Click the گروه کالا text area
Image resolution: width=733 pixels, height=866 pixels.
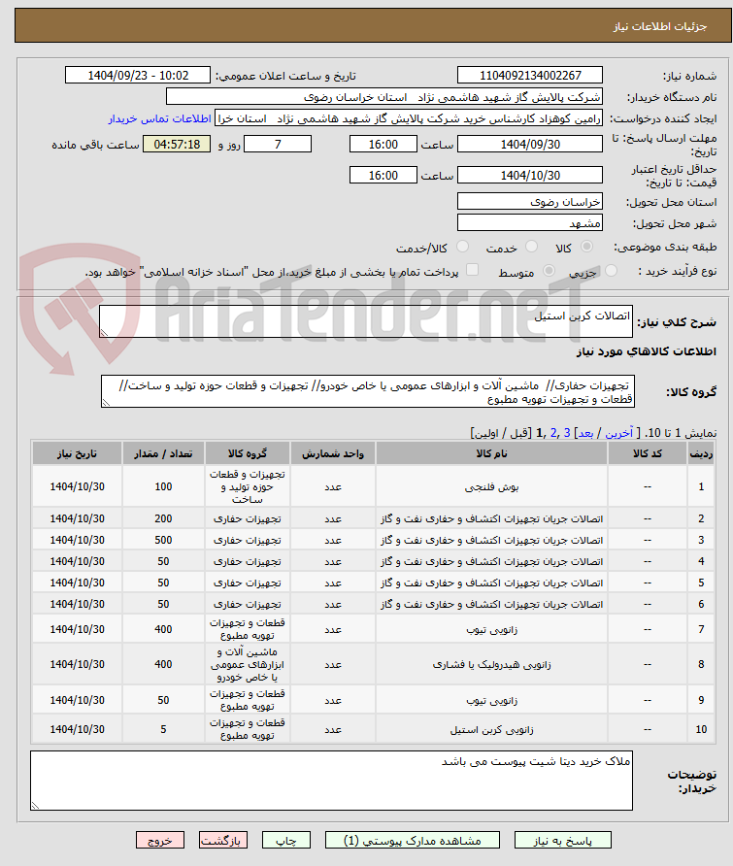[x=367, y=391]
